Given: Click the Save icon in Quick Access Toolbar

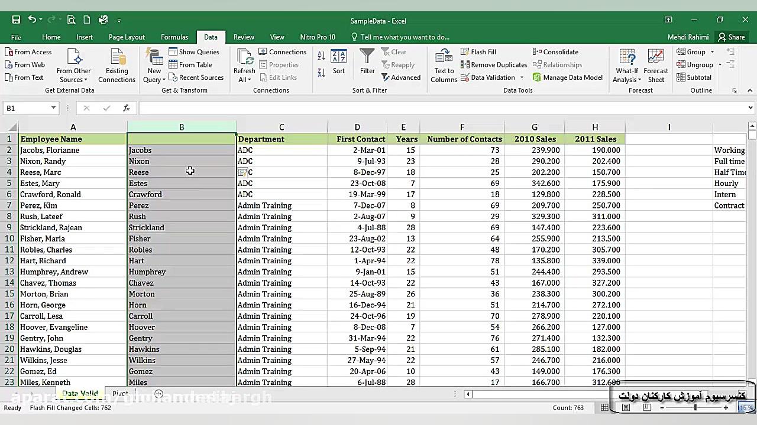Looking at the screenshot, I should 16,20.
